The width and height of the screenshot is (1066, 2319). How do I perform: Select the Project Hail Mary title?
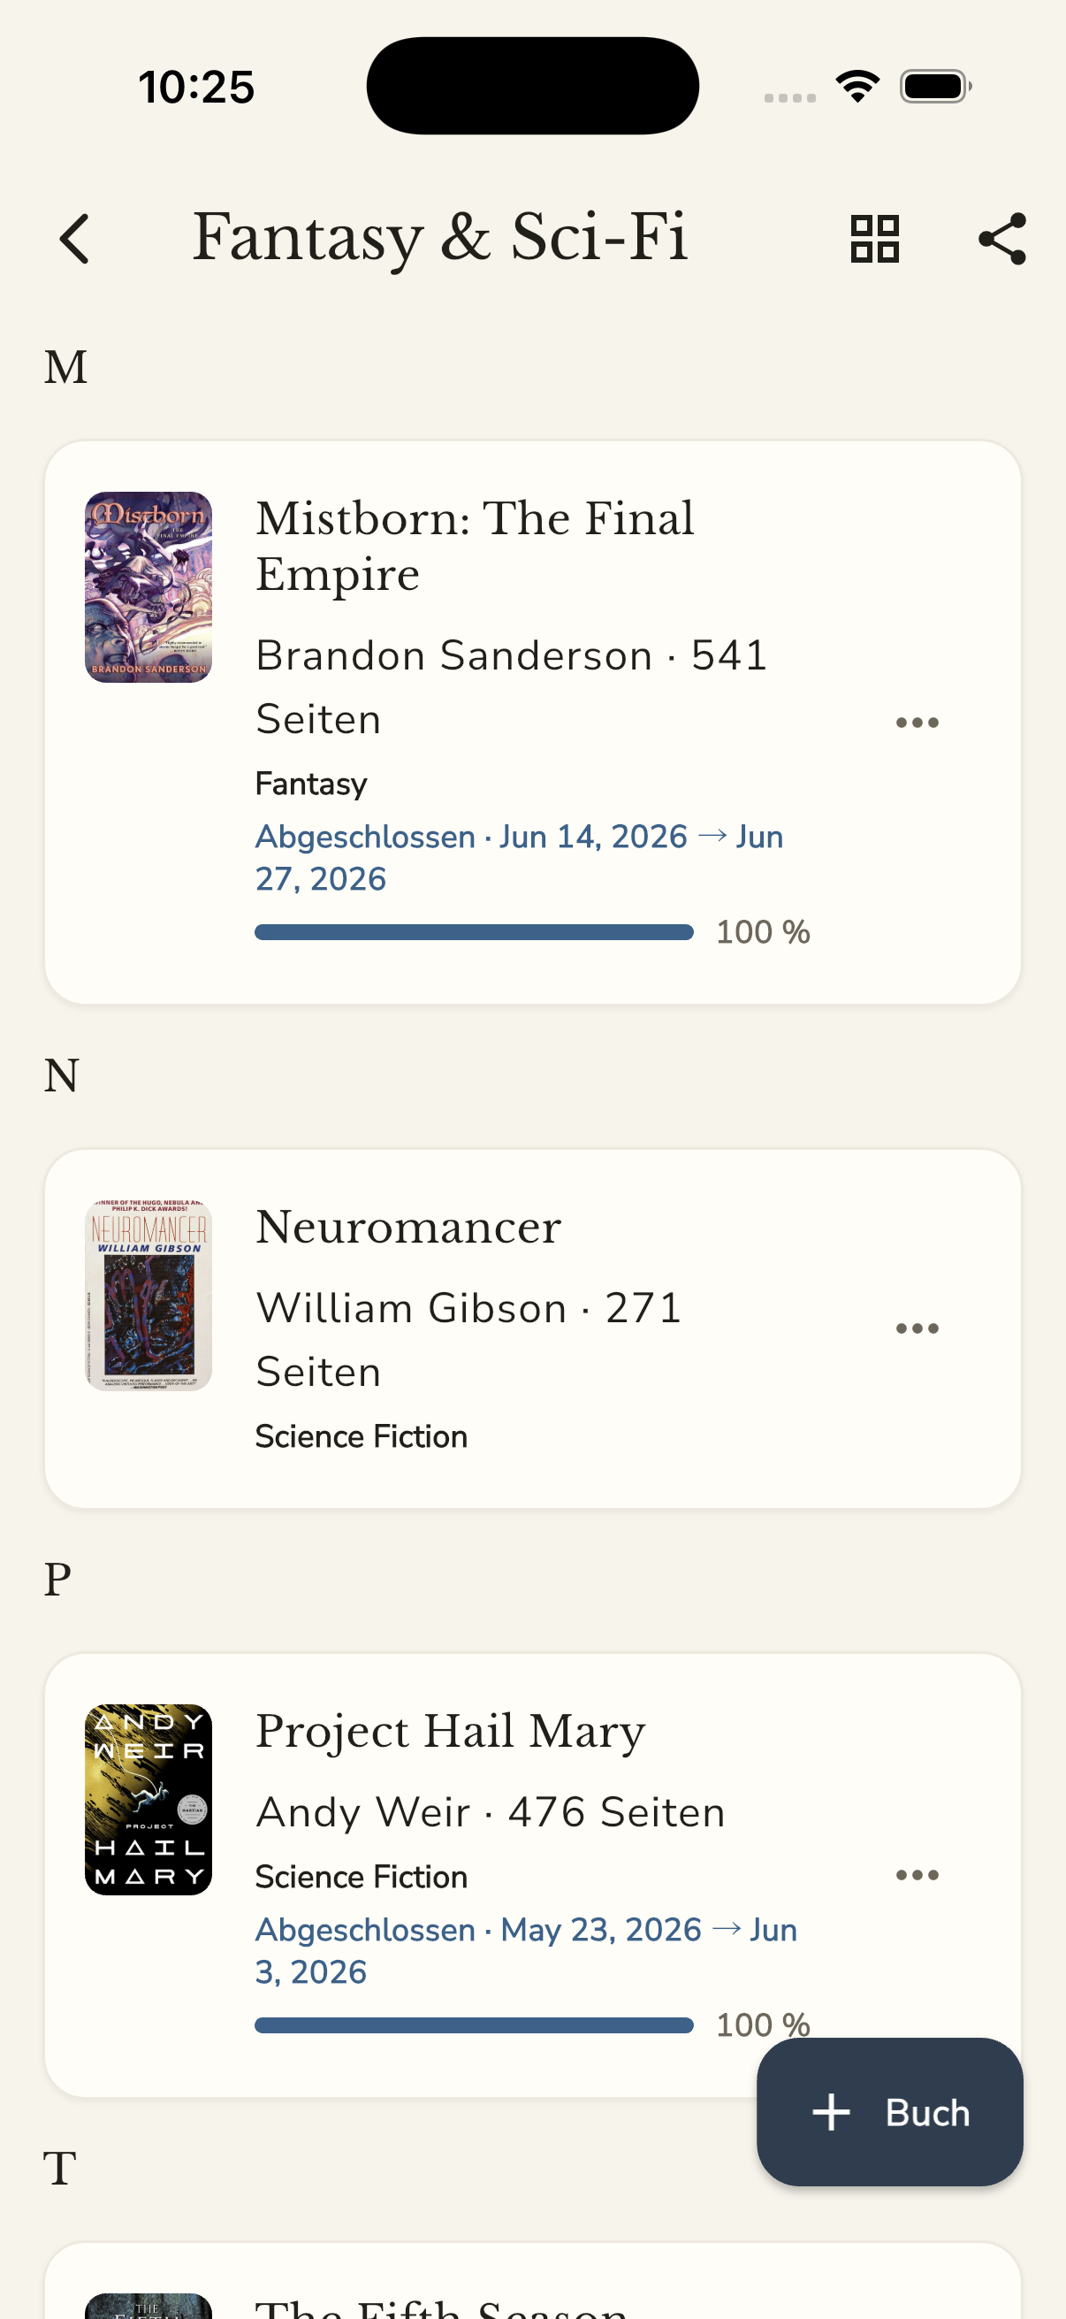pyautogui.click(x=451, y=1731)
